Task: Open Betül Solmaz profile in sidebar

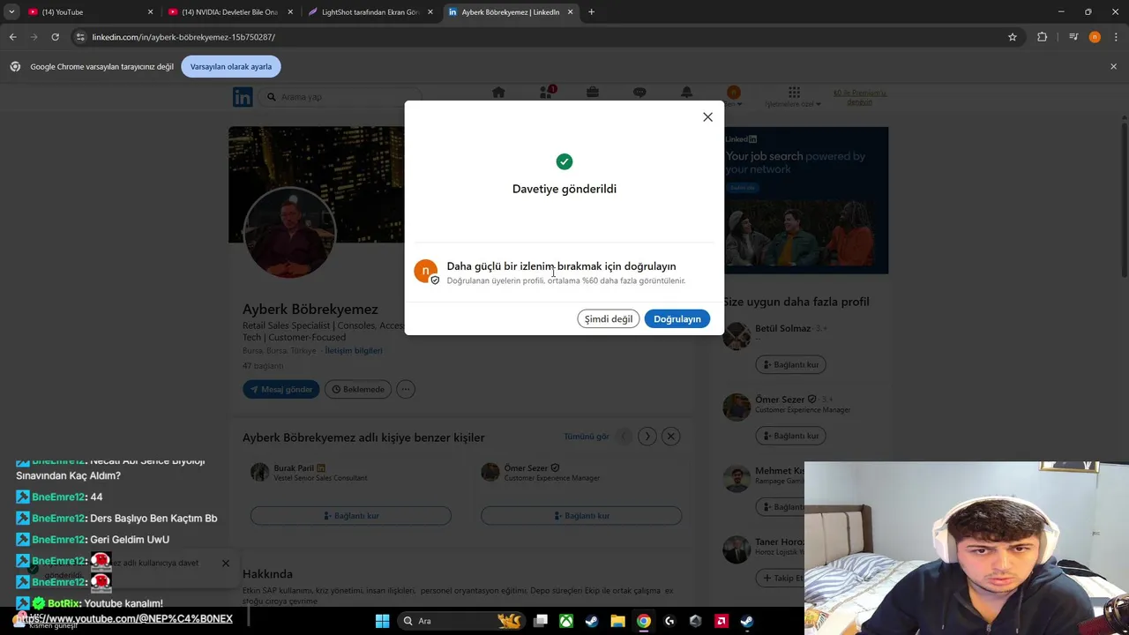Action: coord(782,328)
